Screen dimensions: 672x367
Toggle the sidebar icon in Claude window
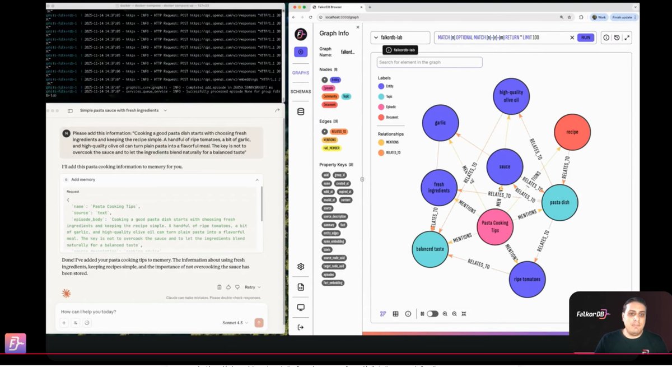70,111
